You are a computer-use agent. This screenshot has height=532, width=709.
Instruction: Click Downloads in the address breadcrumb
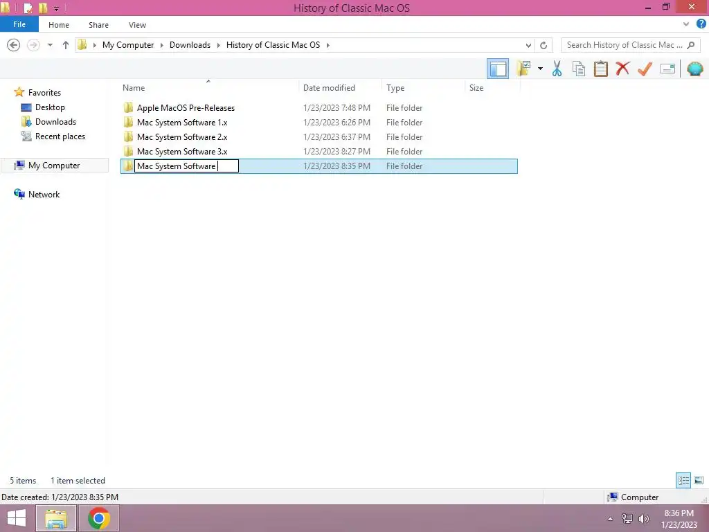190,45
